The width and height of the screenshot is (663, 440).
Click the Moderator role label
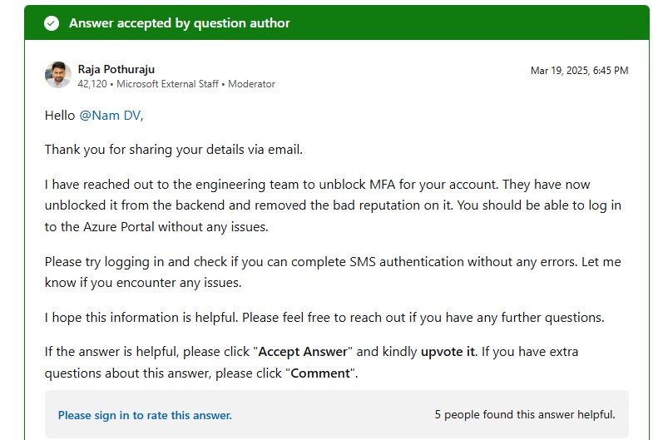(x=251, y=84)
